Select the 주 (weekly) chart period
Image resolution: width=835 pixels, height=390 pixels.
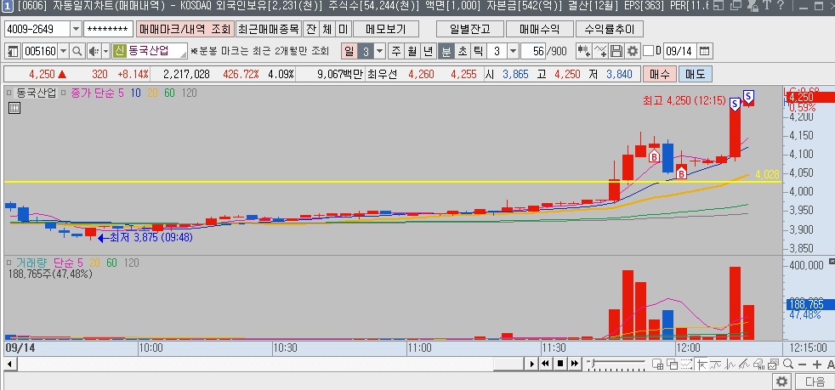[395, 51]
